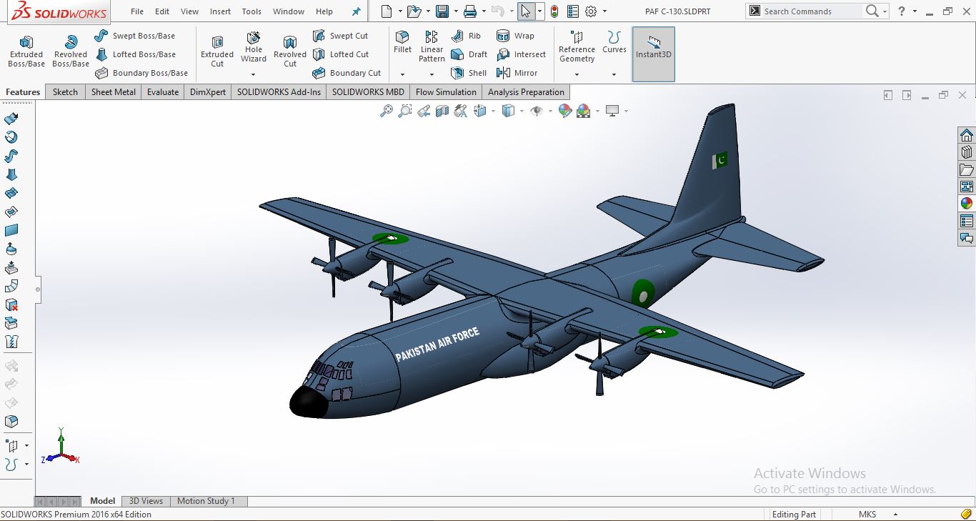Open the Save button dropdown arrow
Screen dimensions: 976x521
[x=456, y=11]
